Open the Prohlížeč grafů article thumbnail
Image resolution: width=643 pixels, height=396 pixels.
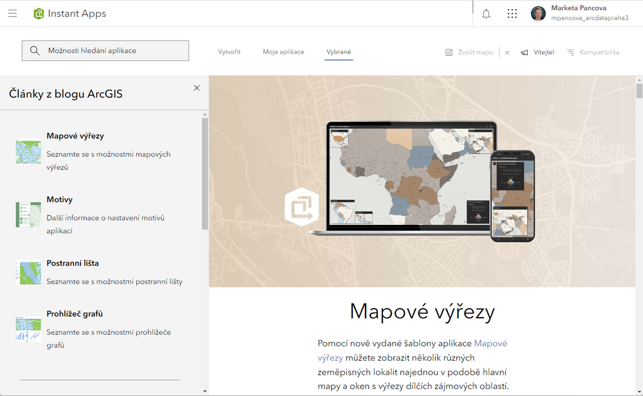click(28, 329)
